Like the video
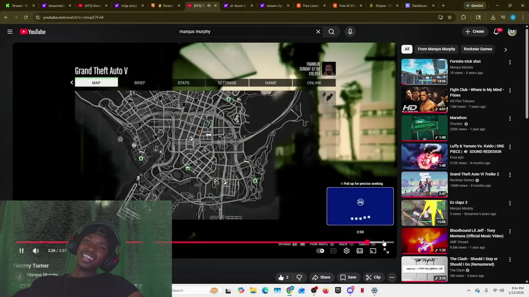The width and height of the screenshot is (529, 297). pos(284,277)
